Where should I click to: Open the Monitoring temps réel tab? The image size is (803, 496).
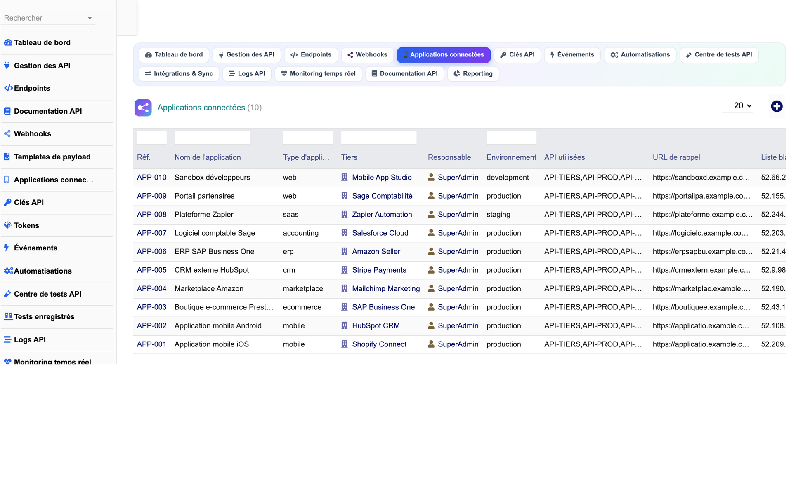point(318,74)
